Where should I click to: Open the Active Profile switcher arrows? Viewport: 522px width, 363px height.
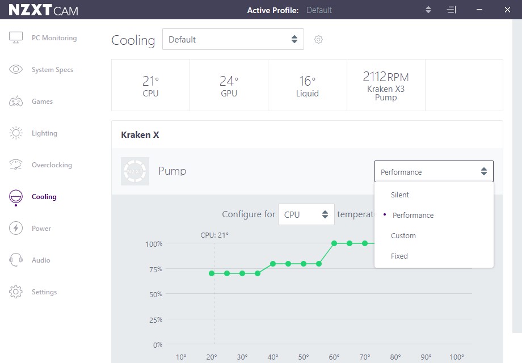428,10
